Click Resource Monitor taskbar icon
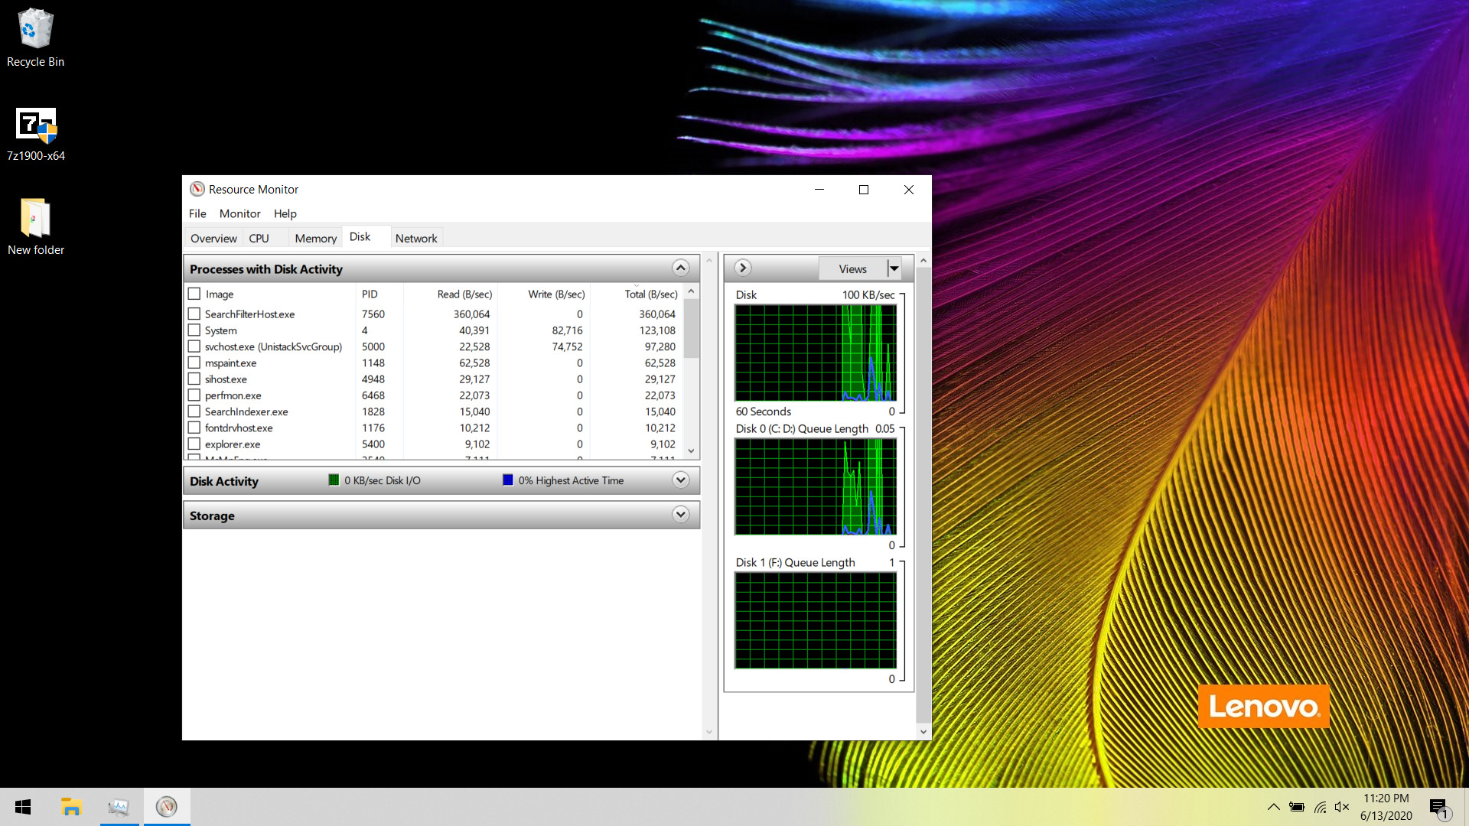This screenshot has width=1469, height=826. 166,807
